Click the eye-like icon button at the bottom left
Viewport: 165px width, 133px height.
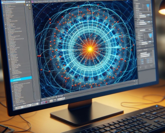[x=35, y=104]
